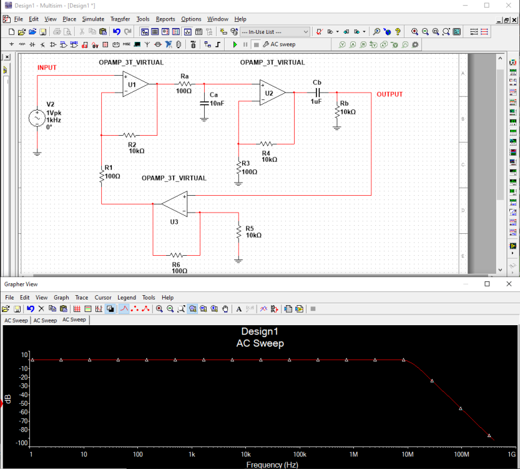520x469 pixels.
Task: Place a resistor from the basic components icon
Action: click(22, 44)
